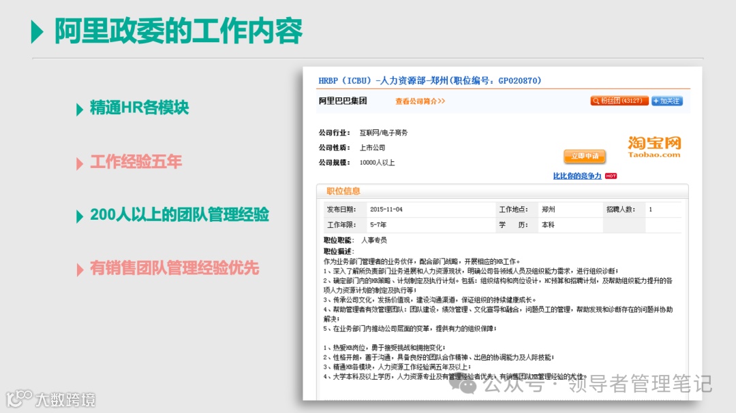
Task: Click the red HOT badge
Action: click(x=611, y=176)
